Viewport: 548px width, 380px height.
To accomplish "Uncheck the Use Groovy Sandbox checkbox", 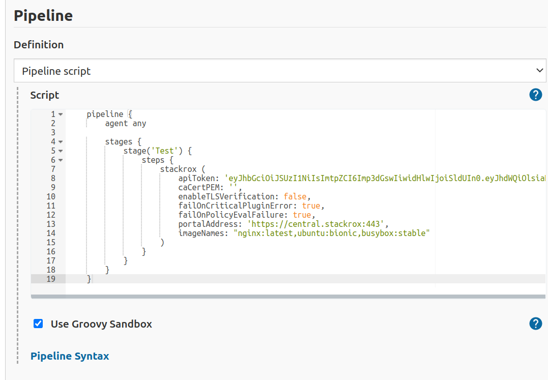I will coord(38,324).
